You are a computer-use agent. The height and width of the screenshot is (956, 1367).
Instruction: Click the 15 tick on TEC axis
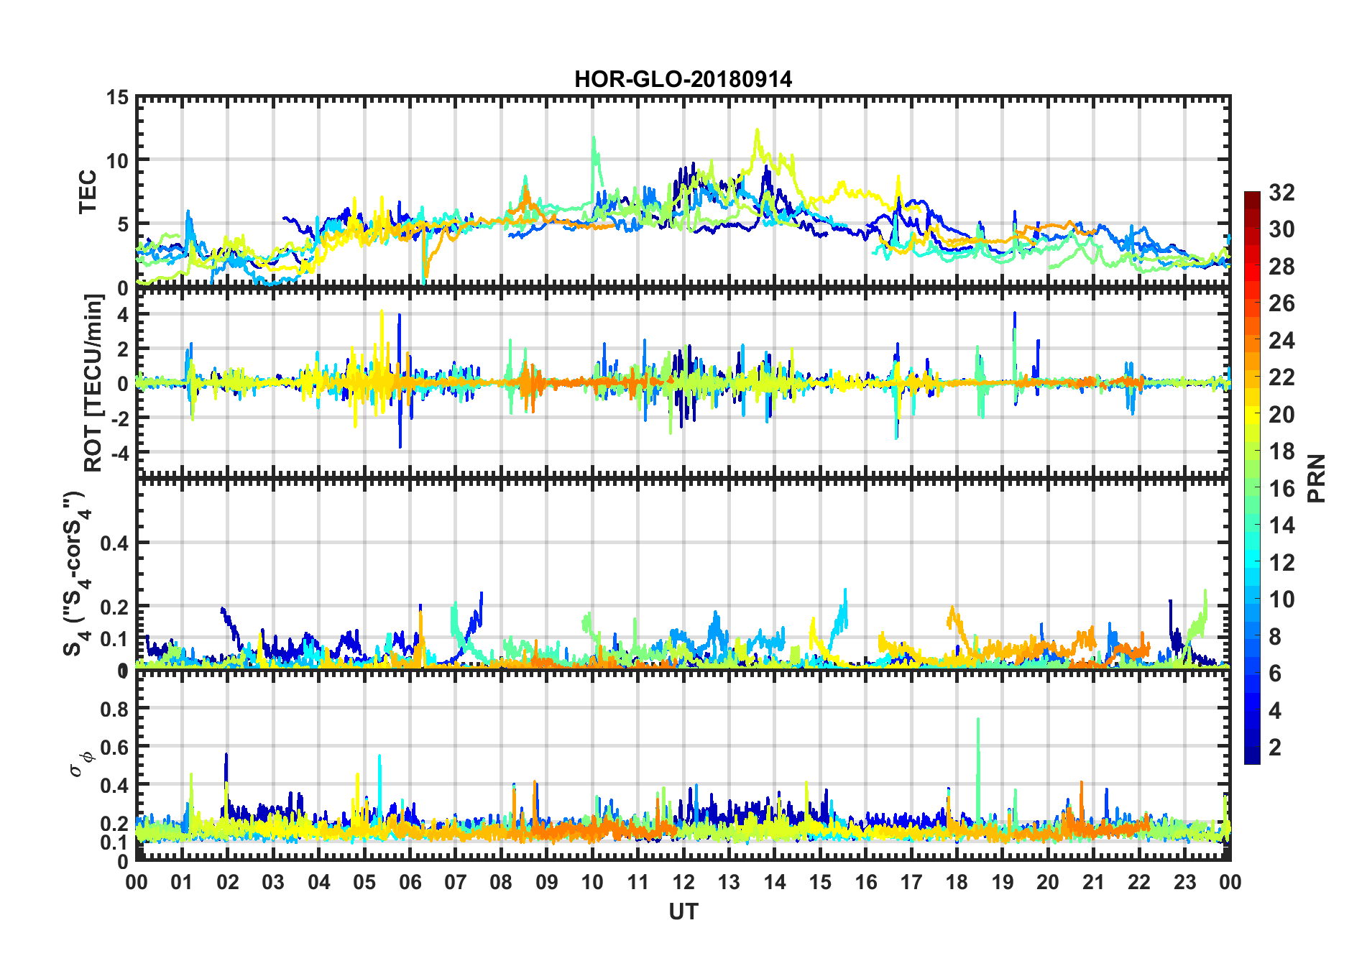(x=117, y=98)
